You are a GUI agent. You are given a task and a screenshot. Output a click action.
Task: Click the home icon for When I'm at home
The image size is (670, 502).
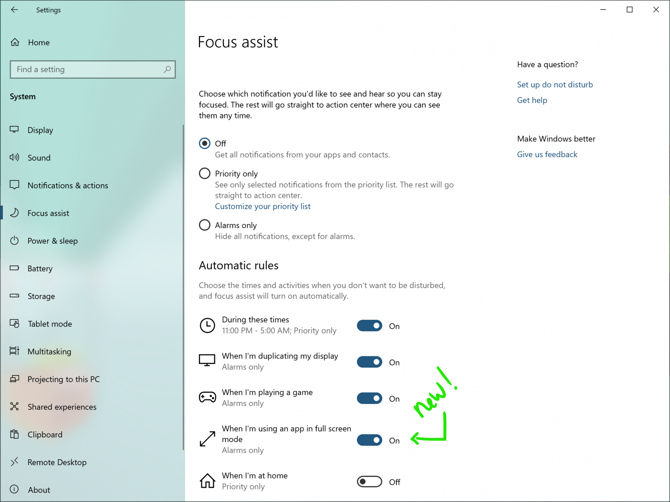[207, 481]
